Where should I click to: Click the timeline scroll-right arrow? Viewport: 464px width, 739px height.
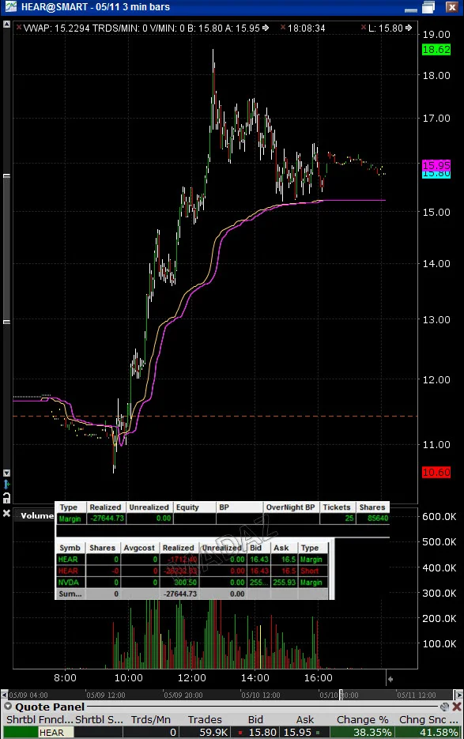tap(458, 695)
